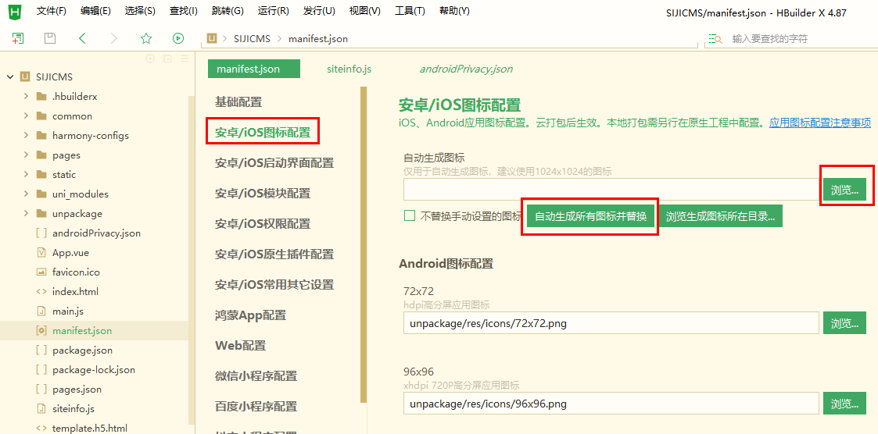Open the 应用图标配置注意事项 link
The image size is (878, 434).
click(x=820, y=123)
